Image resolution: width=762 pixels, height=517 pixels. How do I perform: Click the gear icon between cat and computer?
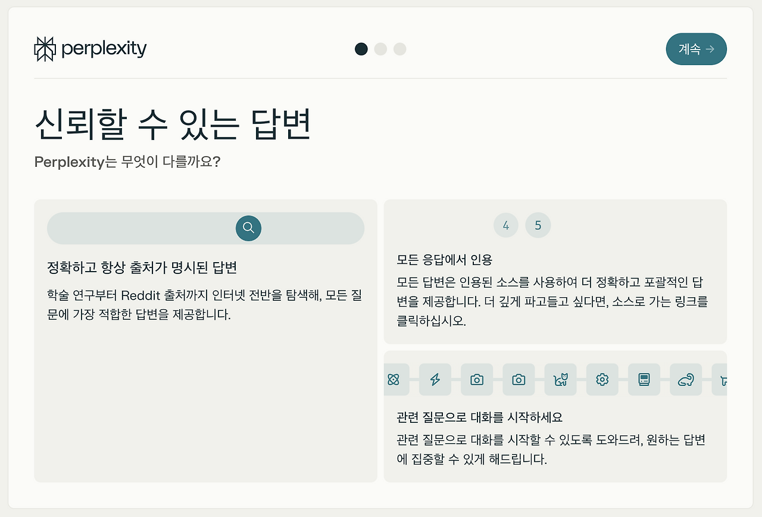[x=602, y=379]
